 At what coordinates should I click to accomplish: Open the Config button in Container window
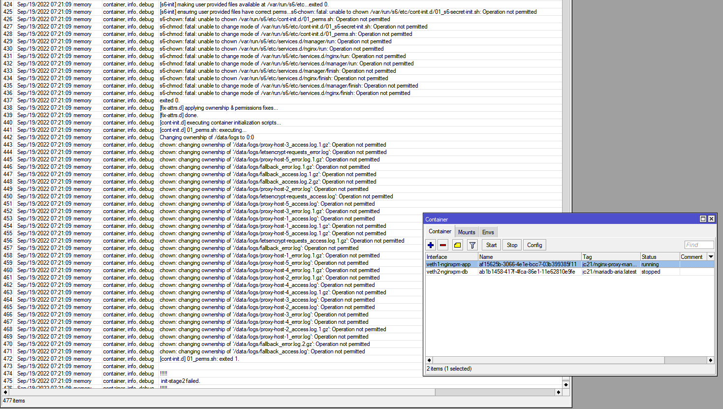tap(534, 245)
